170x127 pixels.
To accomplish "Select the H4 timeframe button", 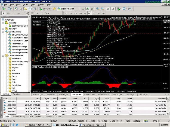I will [x=89, y=13].
